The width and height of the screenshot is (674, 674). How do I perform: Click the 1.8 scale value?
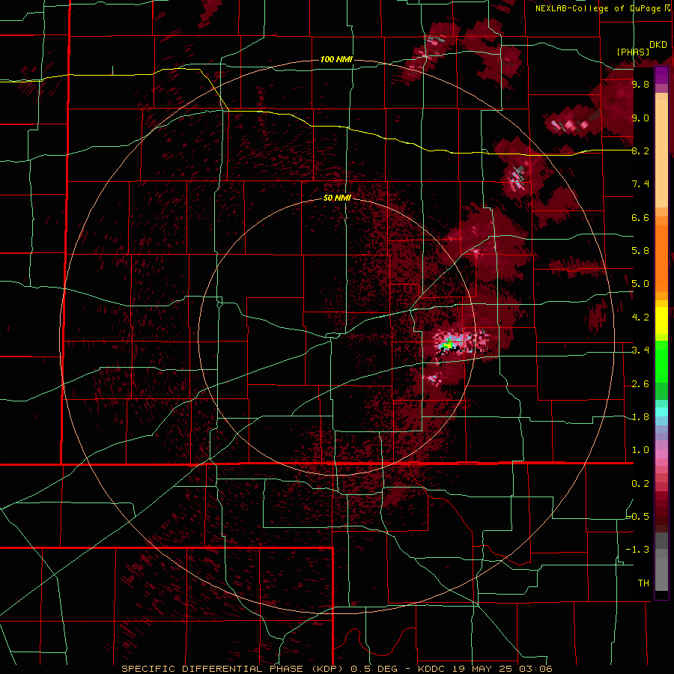coord(640,417)
